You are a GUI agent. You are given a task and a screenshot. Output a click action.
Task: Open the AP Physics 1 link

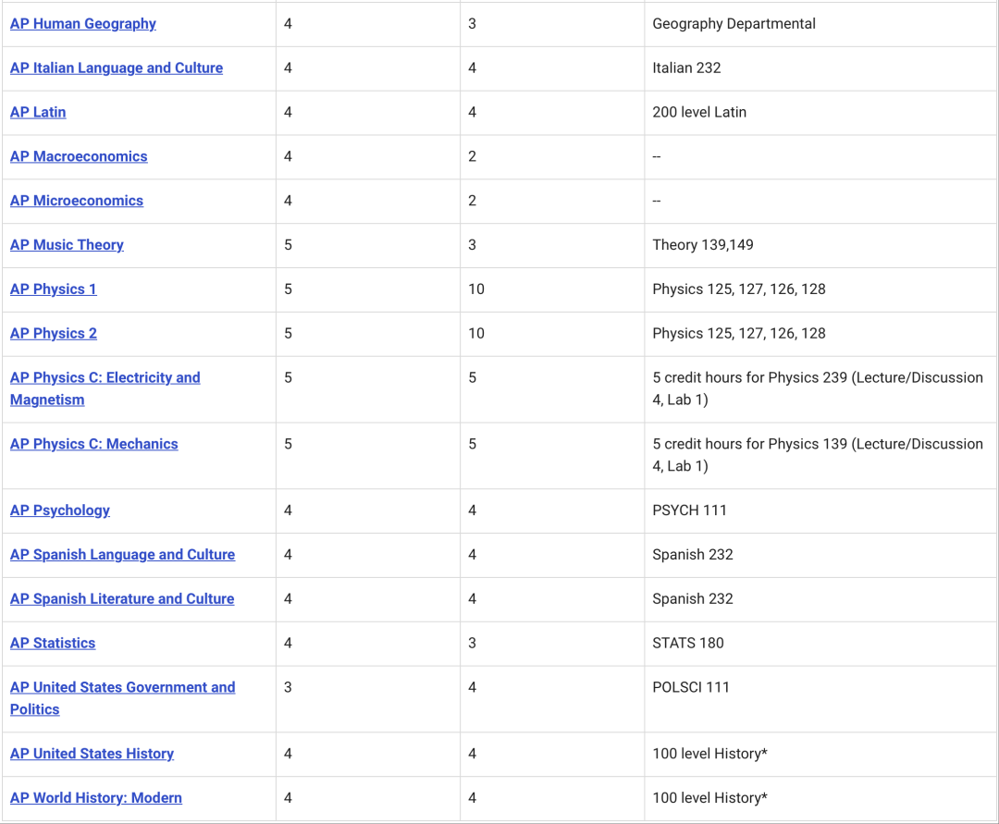tap(53, 289)
